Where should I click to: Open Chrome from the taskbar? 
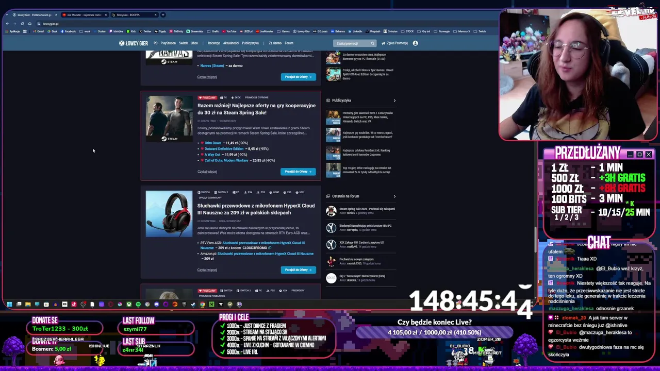coord(202,304)
